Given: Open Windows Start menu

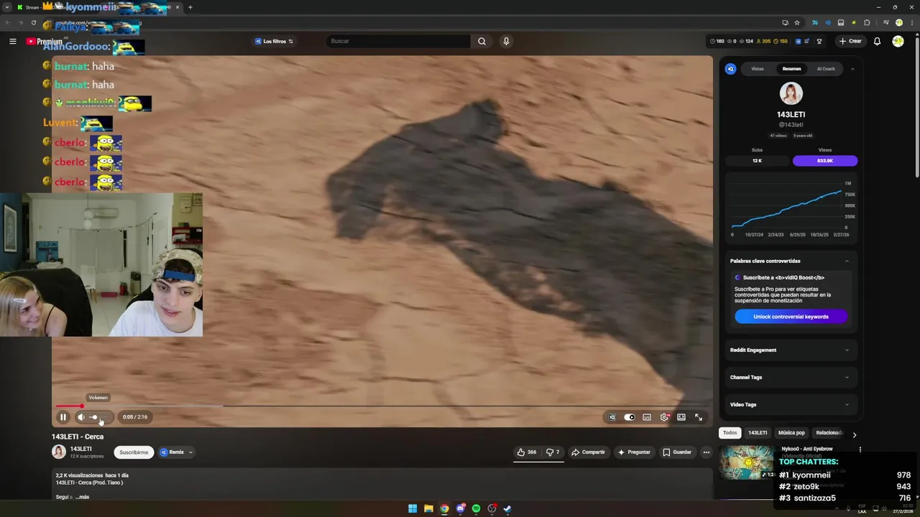Looking at the screenshot, I should [x=413, y=508].
